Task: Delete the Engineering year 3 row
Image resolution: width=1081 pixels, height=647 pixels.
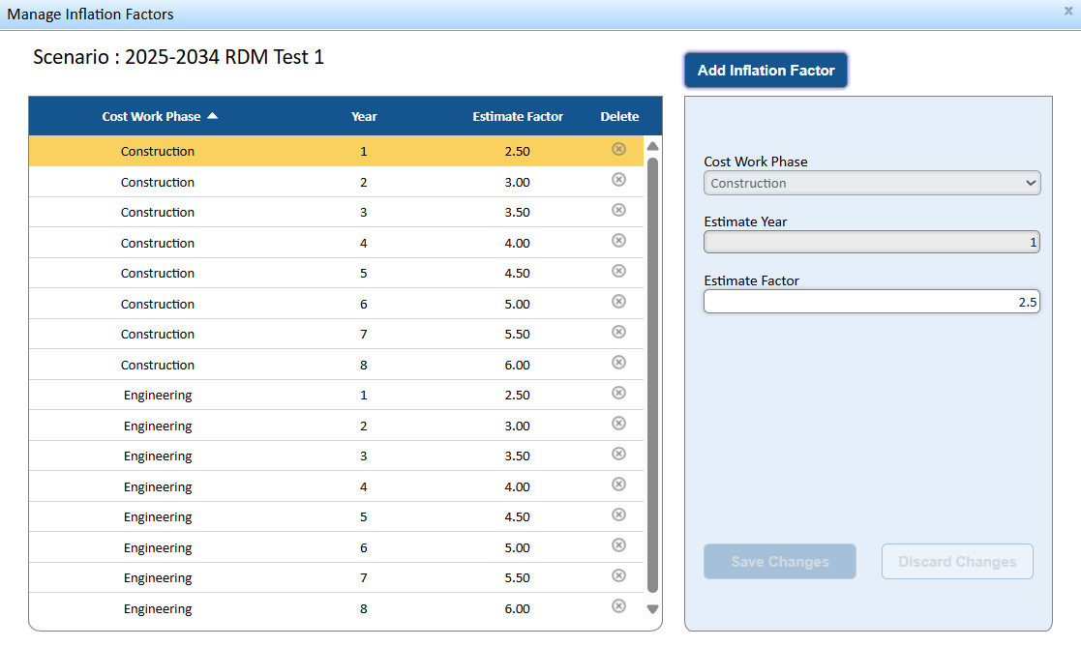Action: (618, 454)
